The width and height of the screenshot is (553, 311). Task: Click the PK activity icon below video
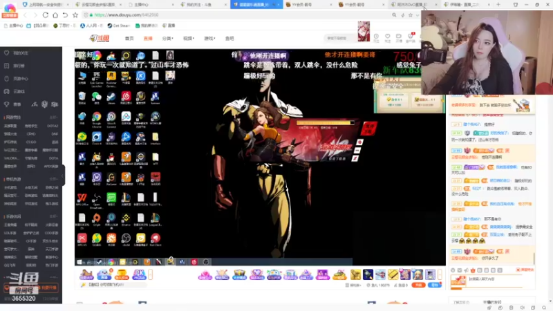pyautogui.click(x=140, y=274)
